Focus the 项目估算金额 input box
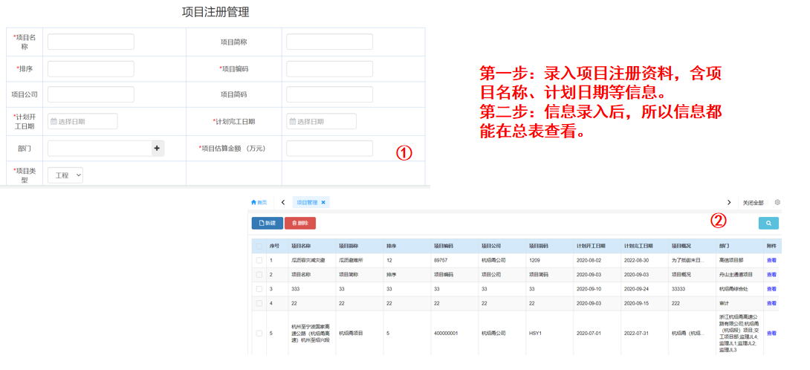The height and width of the screenshot is (370, 810). pos(329,149)
